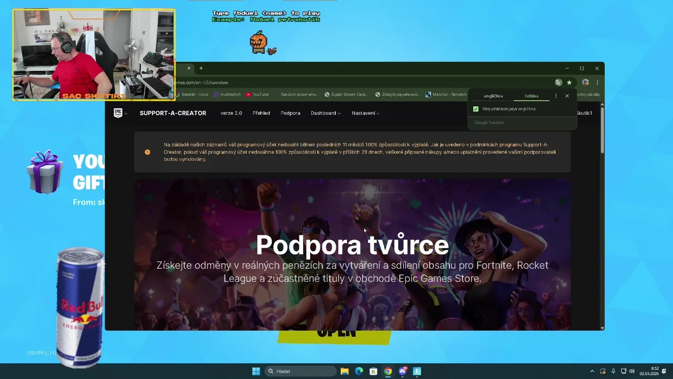Toggle the Vždy překládat jazyk angličtina checkbox
Image resolution: width=673 pixels, height=379 pixels.
tap(476, 109)
